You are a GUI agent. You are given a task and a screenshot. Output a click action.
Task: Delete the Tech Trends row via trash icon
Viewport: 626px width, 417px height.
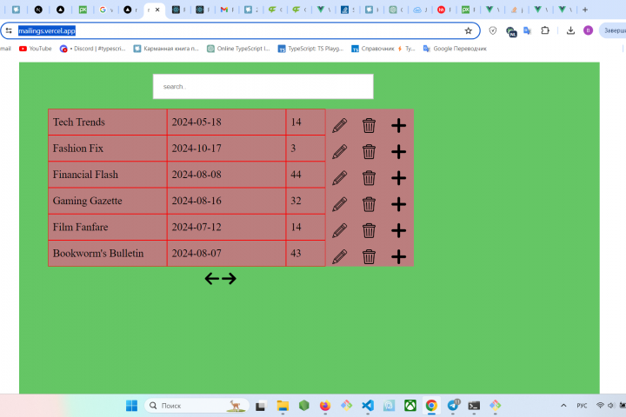369,125
